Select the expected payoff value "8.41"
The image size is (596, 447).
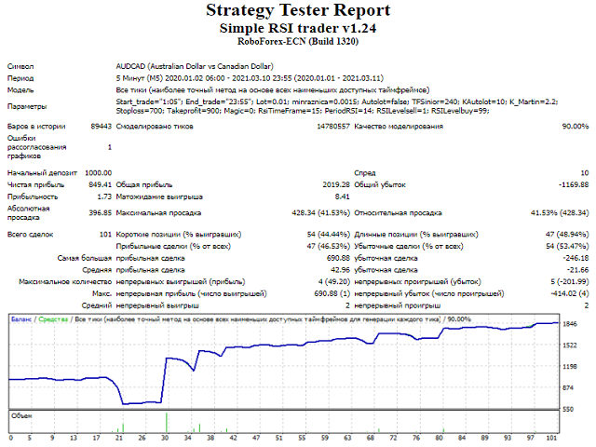click(342, 196)
